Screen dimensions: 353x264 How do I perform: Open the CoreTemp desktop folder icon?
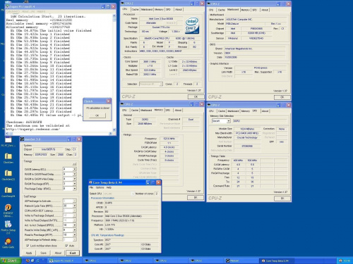(x=8, y=190)
